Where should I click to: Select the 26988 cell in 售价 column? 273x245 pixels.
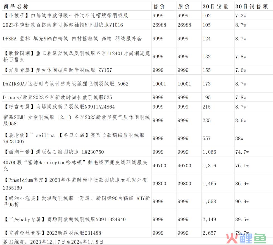159,25
